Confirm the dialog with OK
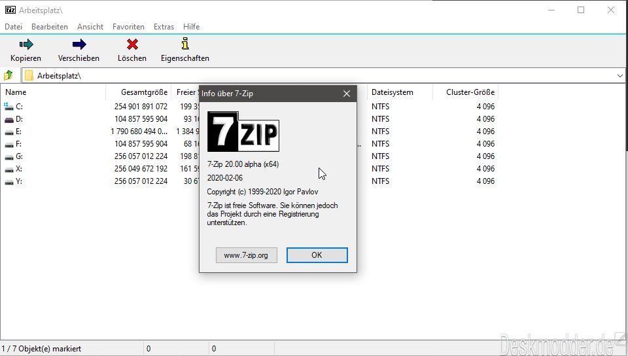The image size is (628, 356). 317,255
